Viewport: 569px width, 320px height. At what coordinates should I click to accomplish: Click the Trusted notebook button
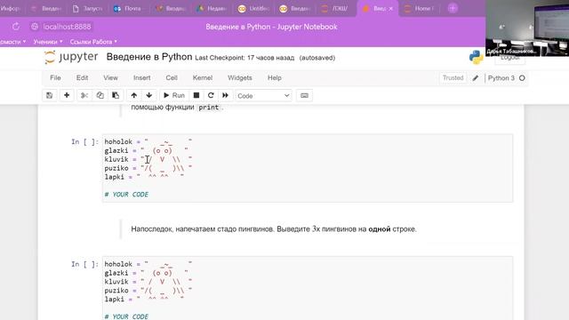pyautogui.click(x=453, y=78)
